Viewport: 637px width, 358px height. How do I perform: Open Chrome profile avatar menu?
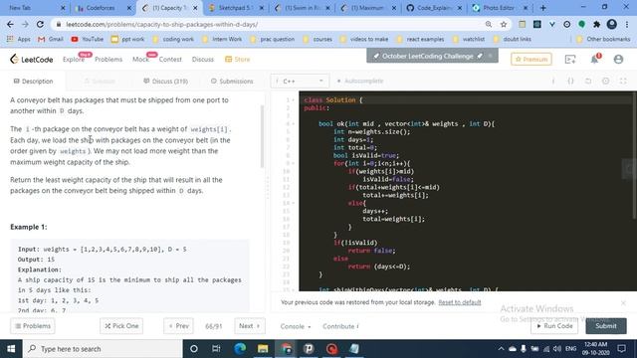click(611, 24)
